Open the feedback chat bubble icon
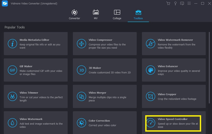The width and height of the screenshot is (212, 134). [x=182, y=3]
